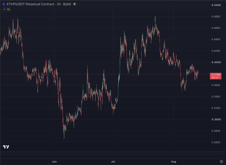The image size is (226, 165).
Task: Click the 0.5000 price axis label
Action: [x=216, y=5]
